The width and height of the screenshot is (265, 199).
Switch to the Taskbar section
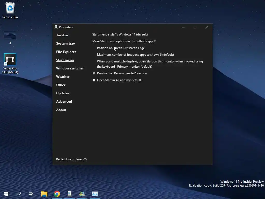click(62, 35)
